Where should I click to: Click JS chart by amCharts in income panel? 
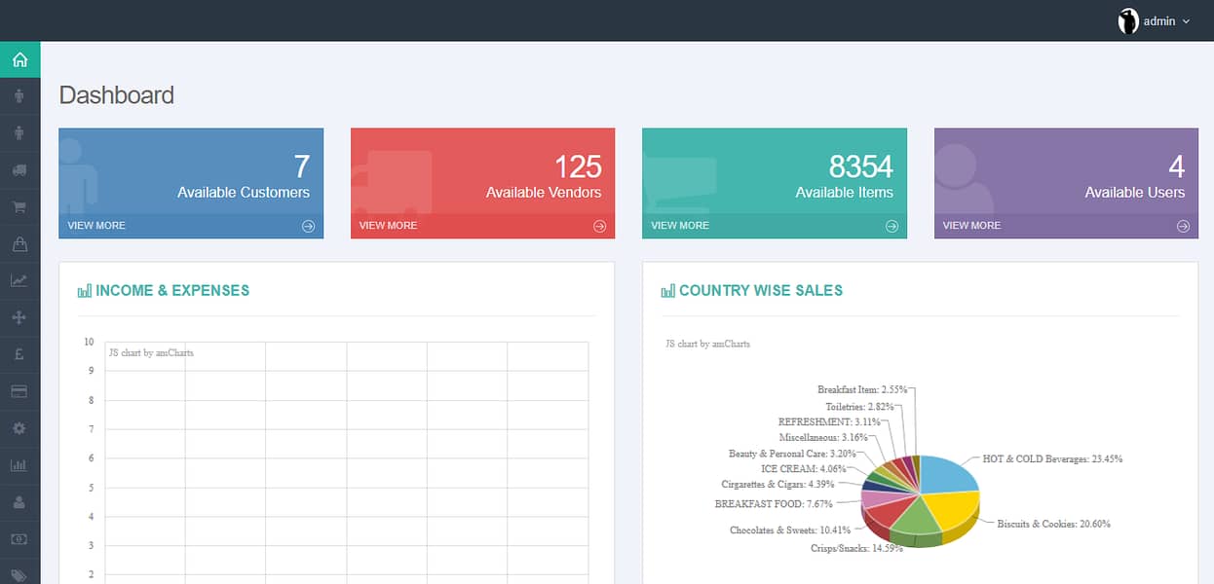pyautogui.click(x=151, y=352)
